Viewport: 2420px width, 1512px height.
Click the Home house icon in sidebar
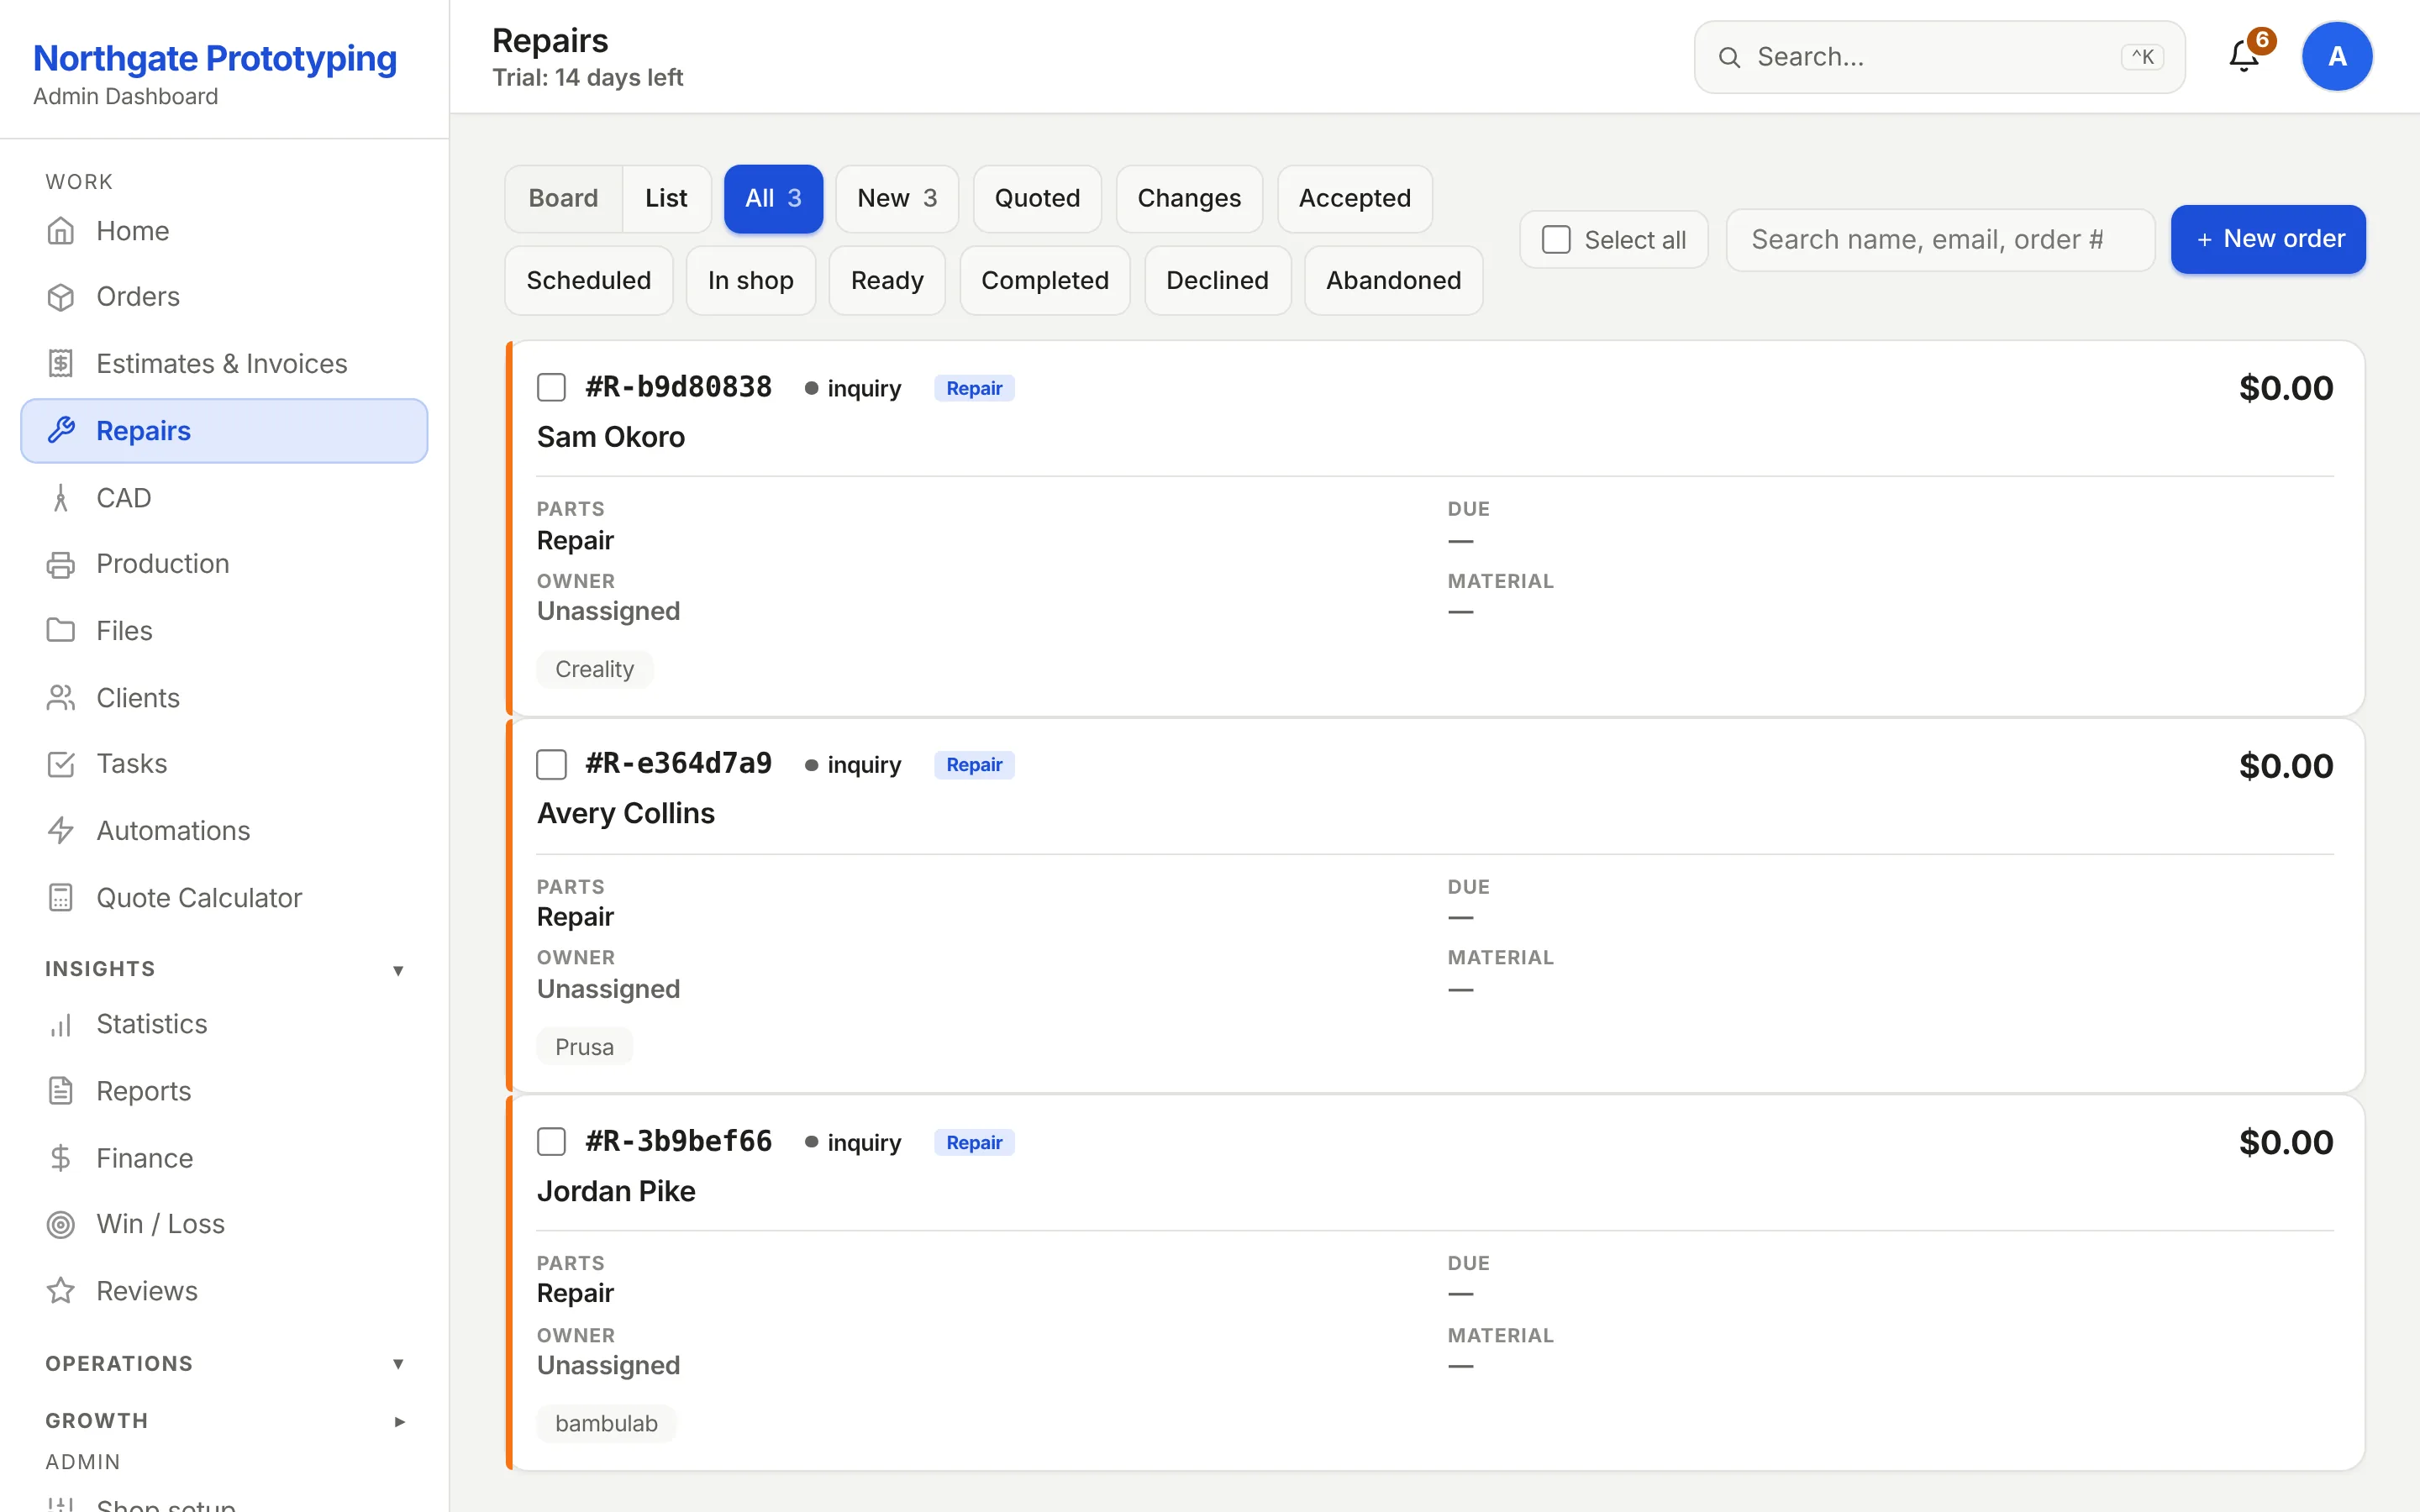61,231
